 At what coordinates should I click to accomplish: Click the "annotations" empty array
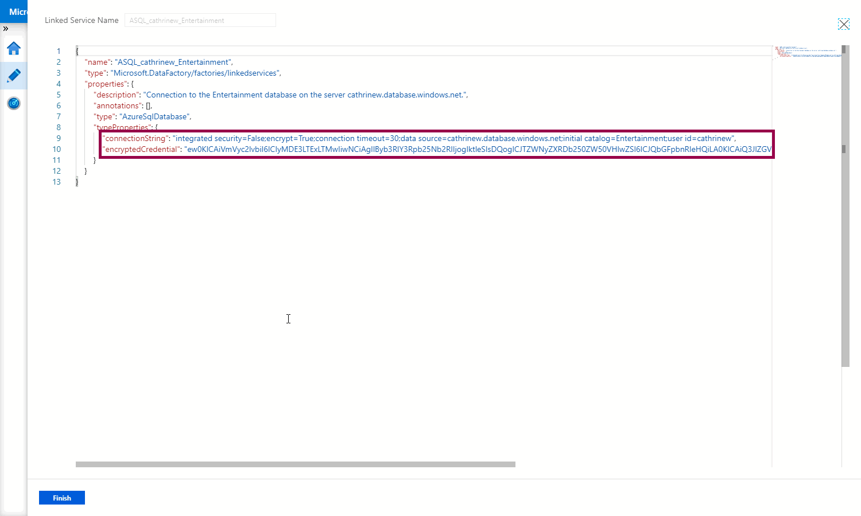tap(149, 106)
